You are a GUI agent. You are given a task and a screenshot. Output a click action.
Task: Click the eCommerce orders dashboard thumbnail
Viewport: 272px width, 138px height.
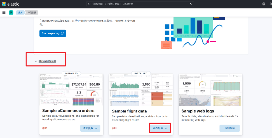(71, 90)
